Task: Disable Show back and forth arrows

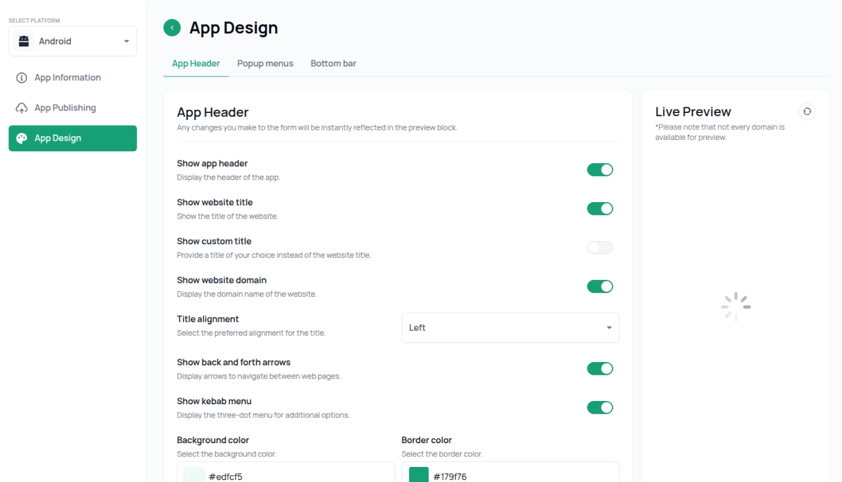Action: 599,369
